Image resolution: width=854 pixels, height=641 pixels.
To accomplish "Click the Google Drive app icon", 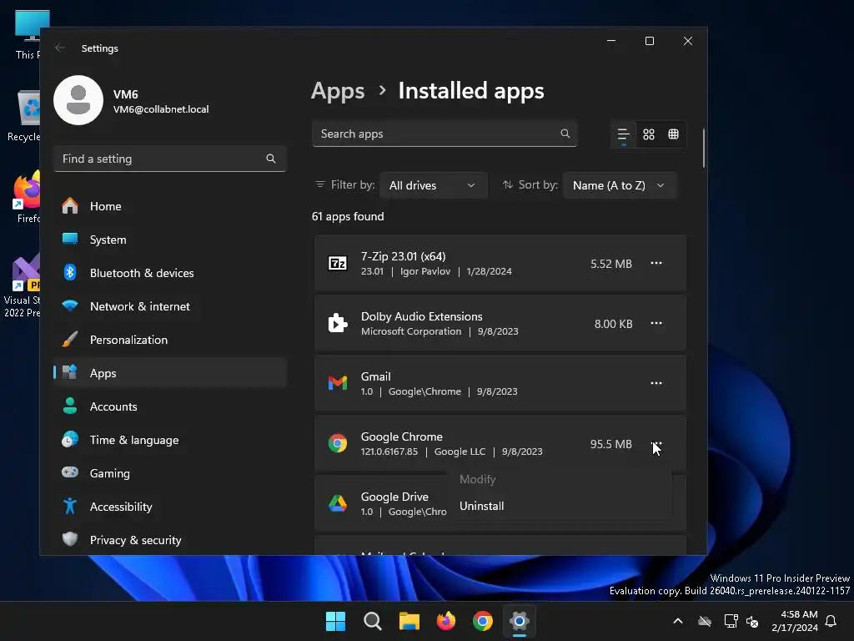I will (338, 503).
